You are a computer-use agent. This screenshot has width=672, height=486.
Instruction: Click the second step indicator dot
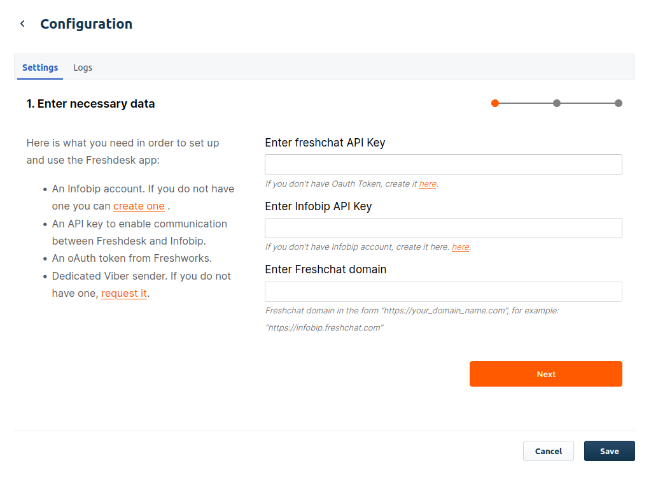point(557,103)
